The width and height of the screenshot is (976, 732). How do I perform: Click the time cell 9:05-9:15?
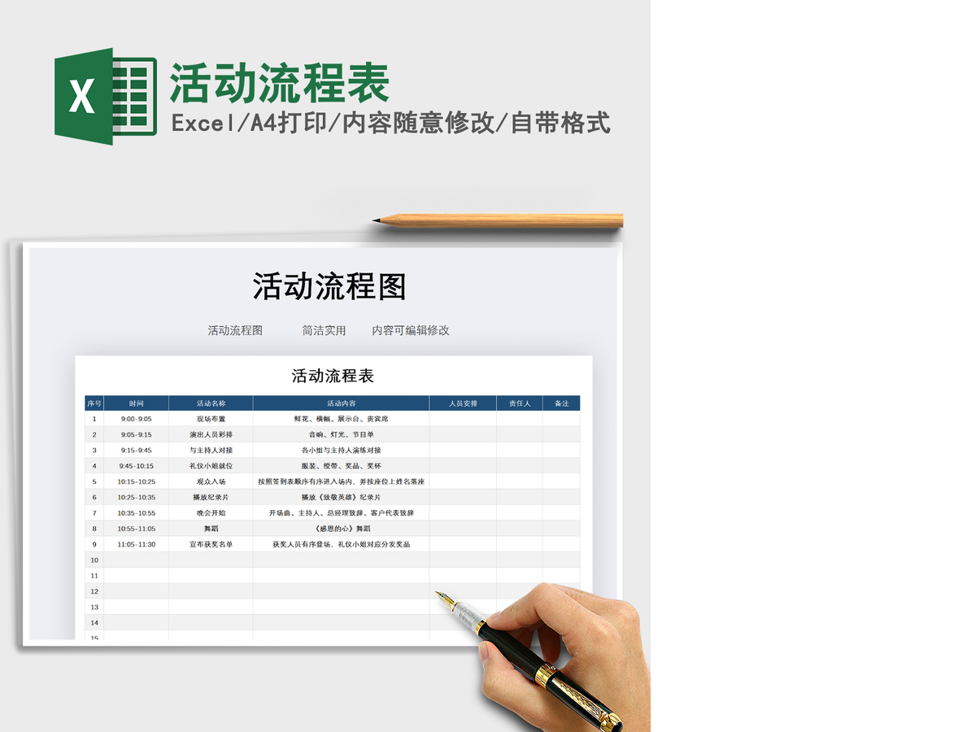click(136, 434)
